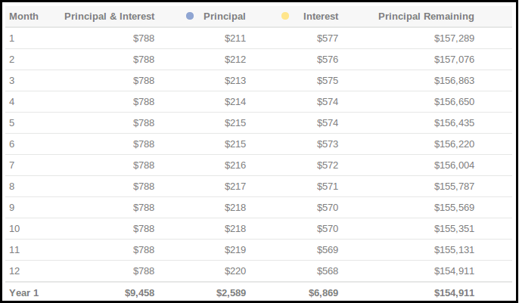
Task: Select month 8 interest amount $571
Action: 328,186
